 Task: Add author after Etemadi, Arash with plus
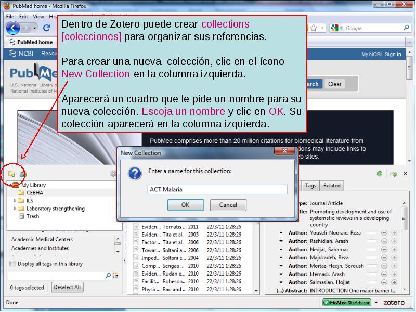click(x=394, y=274)
